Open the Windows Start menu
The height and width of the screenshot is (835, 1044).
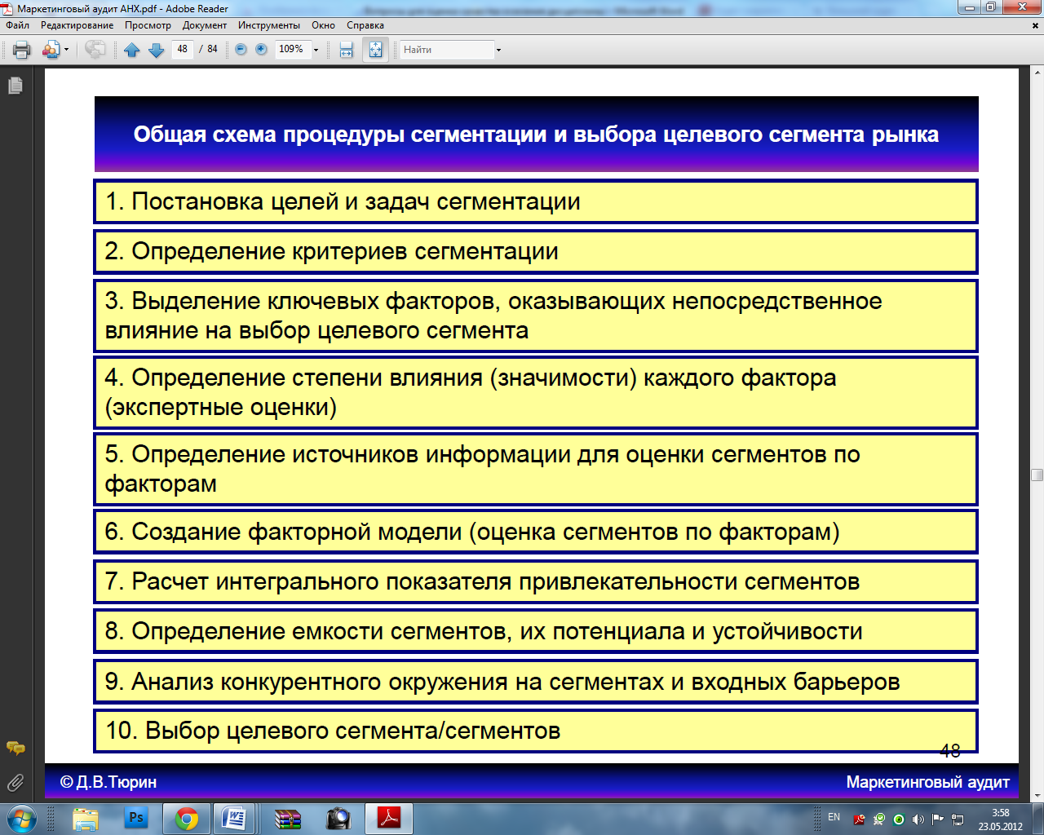(x=22, y=819)
